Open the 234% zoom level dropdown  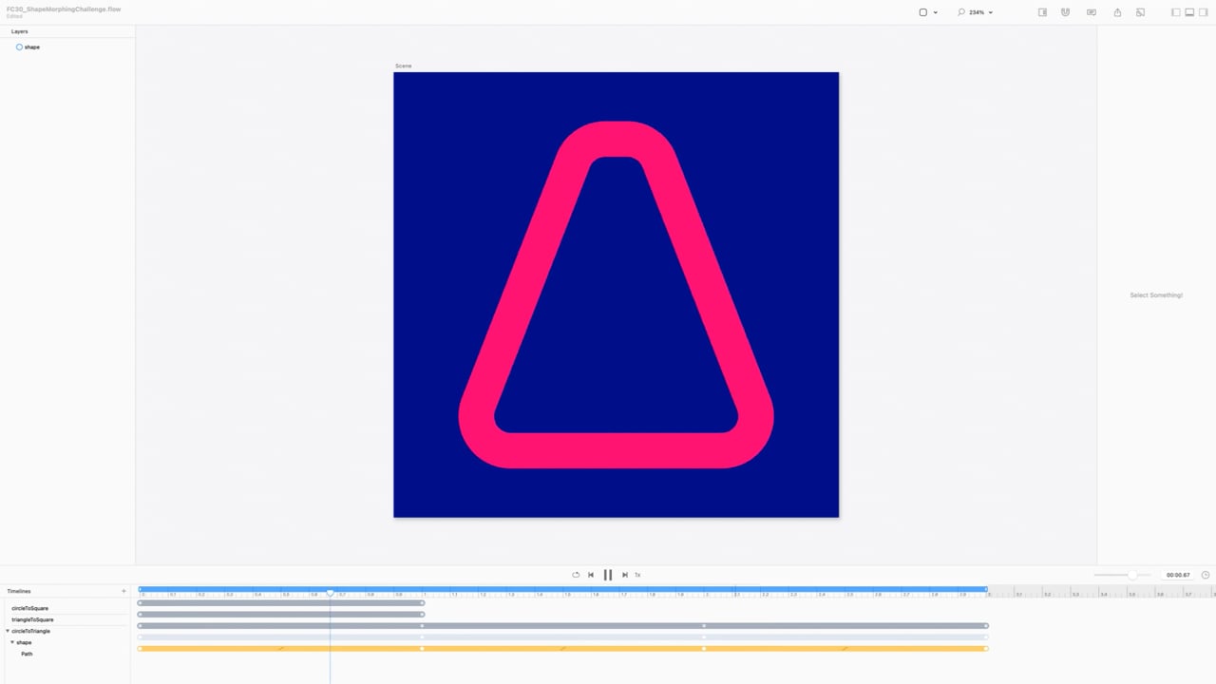(x=980, y=12)
